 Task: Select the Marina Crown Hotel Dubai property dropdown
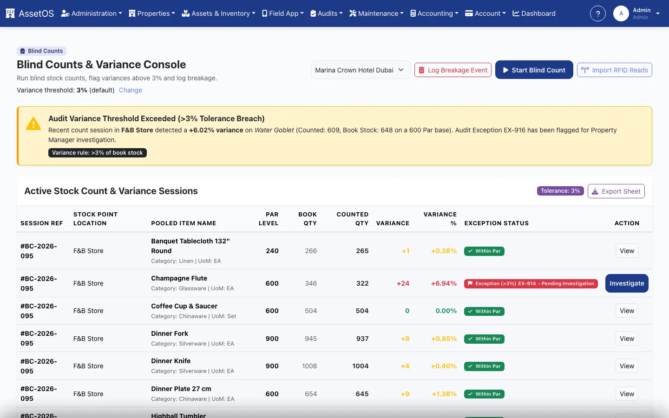point(361,70)
